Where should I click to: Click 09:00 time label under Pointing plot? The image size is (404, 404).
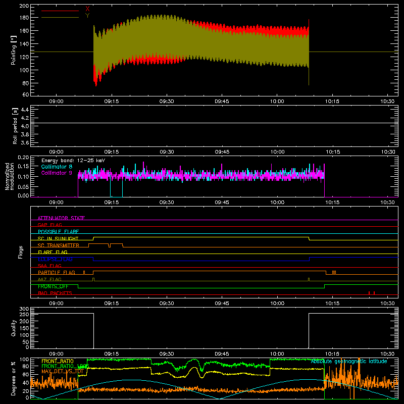coord(56,102)
